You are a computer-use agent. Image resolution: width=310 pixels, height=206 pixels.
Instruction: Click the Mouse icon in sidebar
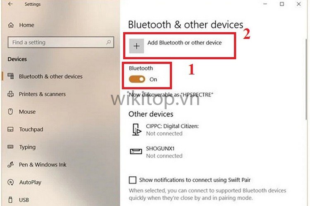point(10,112)
